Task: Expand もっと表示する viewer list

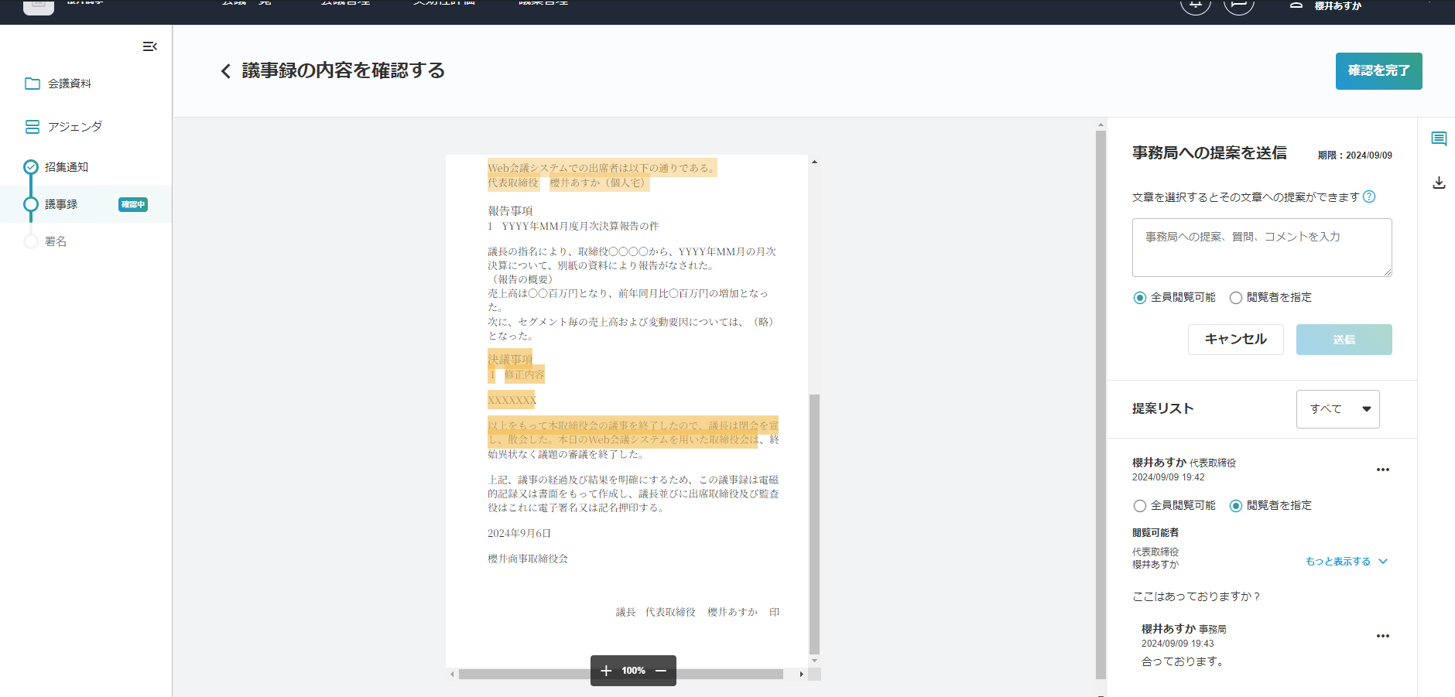Action: pyautogui.click(x=1346, y=562)
